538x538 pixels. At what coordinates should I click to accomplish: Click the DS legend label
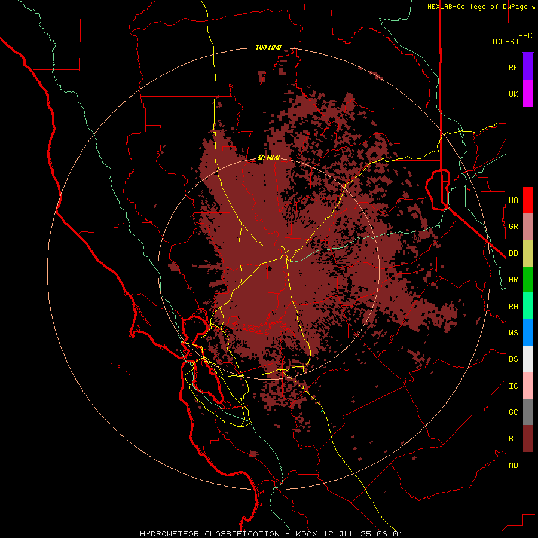click(513, 359)
